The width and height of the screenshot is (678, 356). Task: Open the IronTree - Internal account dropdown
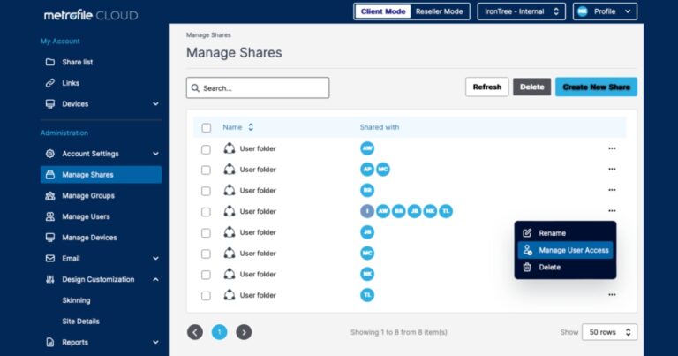click(x=521, y=11)
